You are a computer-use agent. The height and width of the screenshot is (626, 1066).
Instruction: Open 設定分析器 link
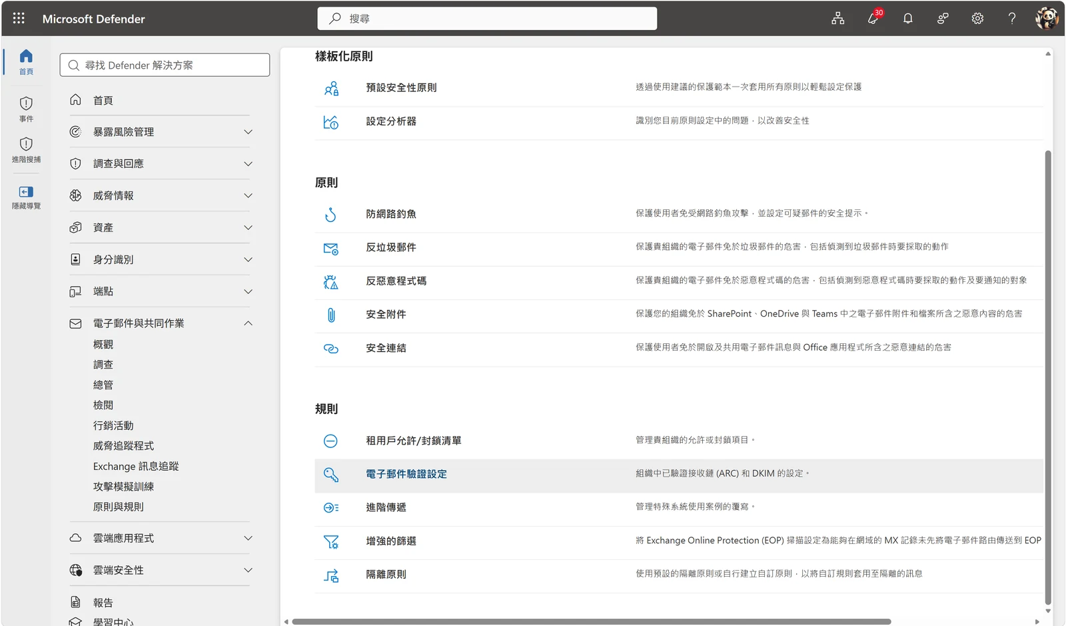pos(391,121)
